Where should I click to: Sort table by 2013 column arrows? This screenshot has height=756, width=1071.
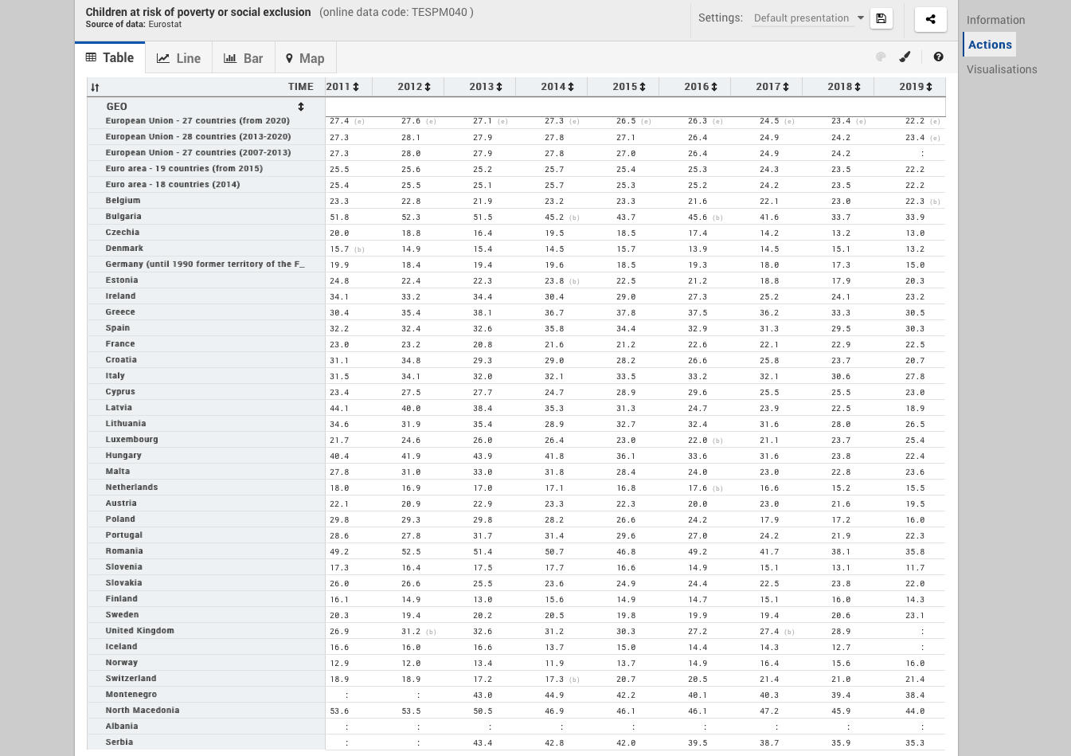coord(499,87)
